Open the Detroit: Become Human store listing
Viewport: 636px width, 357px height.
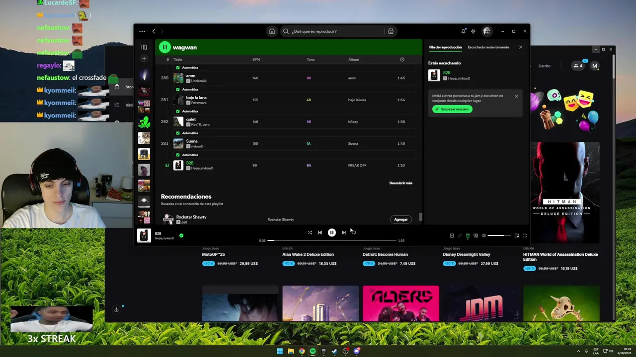click(x=385, y=254)
